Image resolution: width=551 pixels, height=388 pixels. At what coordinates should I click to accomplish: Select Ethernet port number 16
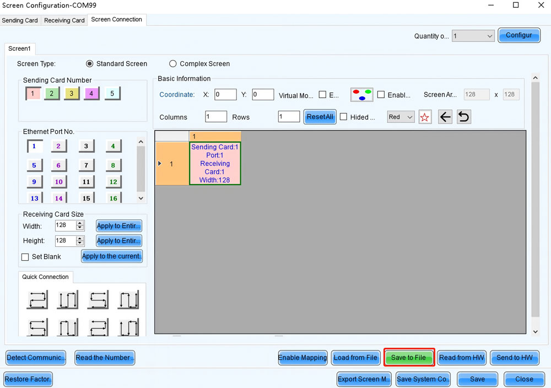click(x=113, y=198)
